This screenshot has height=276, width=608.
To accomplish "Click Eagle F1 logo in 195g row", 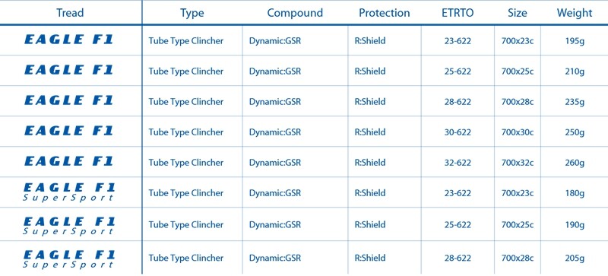I will [x=68, y=40].
